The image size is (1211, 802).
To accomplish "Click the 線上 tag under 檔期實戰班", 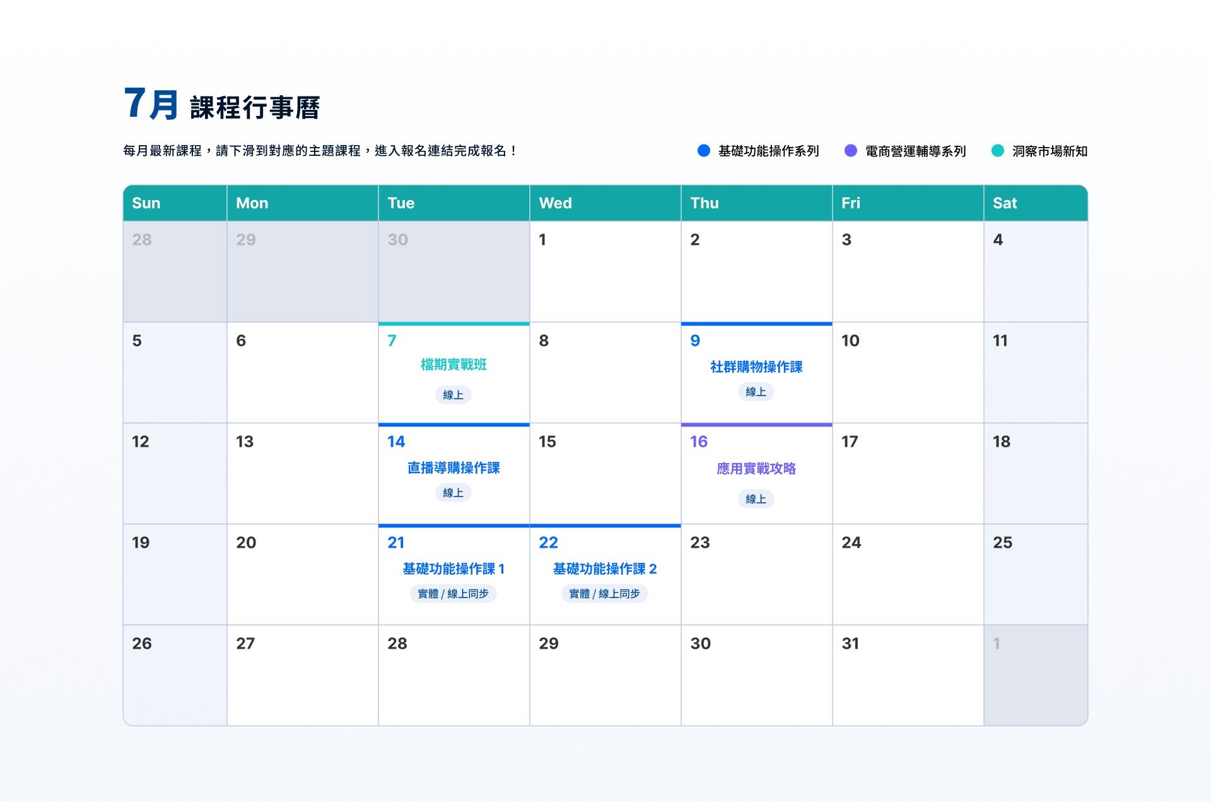I will 453,395.
